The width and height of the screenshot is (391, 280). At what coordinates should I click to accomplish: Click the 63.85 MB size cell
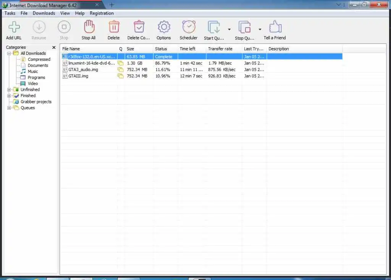(136, 57)
